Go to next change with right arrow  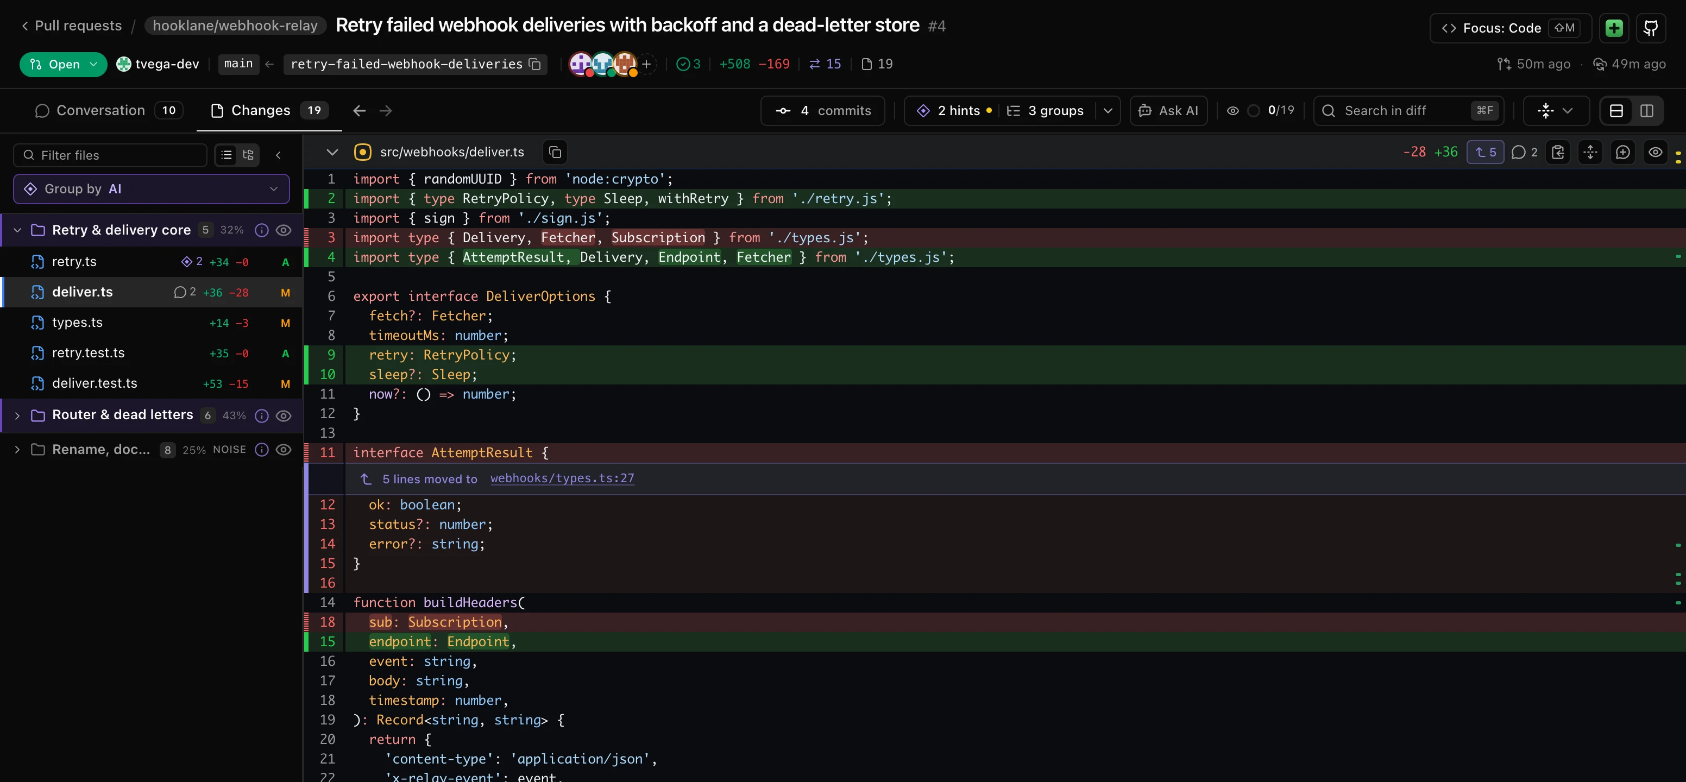click(x=386, y=111)
